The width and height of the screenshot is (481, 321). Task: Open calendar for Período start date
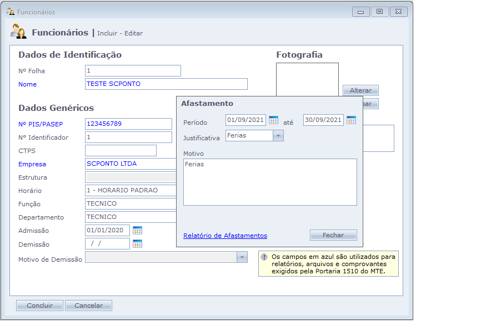point(273,120)
